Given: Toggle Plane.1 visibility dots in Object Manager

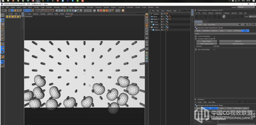Looking at the screenshot, I should click(x=163, y=19).
